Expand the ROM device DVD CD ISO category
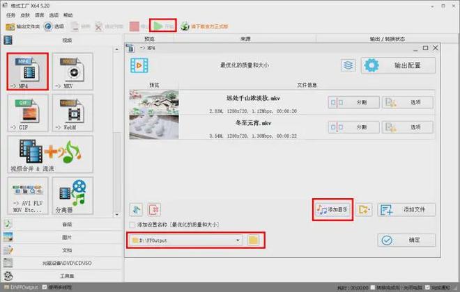Viewport: 460px width, 292px height. tap(67, 263)
